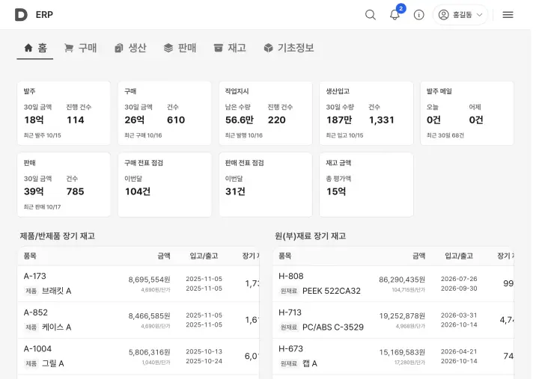Click the 104건 value
539x379 pixels.
[x=138, y=191]
